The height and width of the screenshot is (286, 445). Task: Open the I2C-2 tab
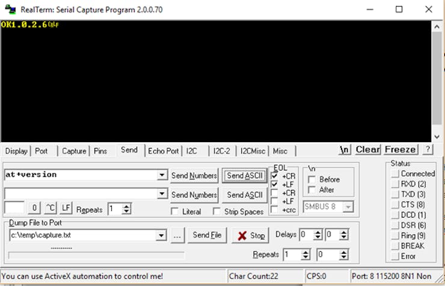click(x=221, y=151)
